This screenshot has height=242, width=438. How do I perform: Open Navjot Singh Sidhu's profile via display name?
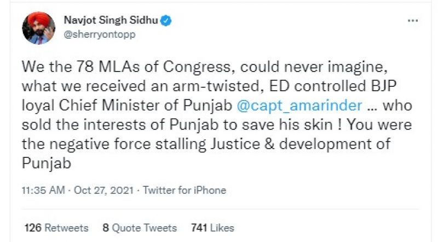(110, 21)
